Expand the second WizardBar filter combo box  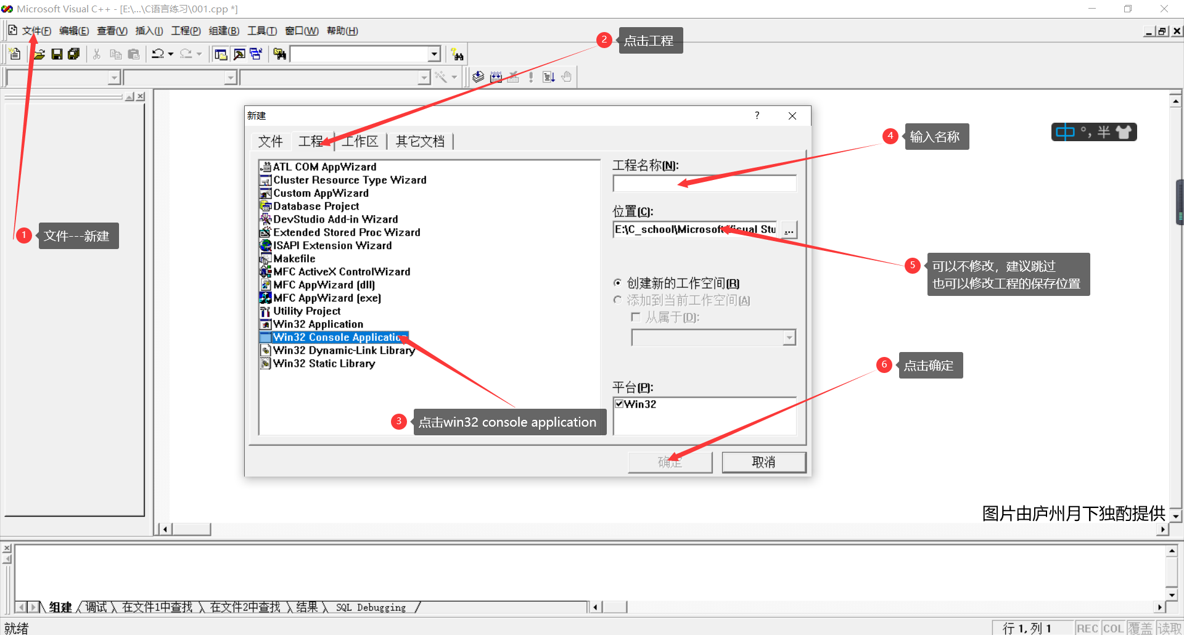click(230, 78)
